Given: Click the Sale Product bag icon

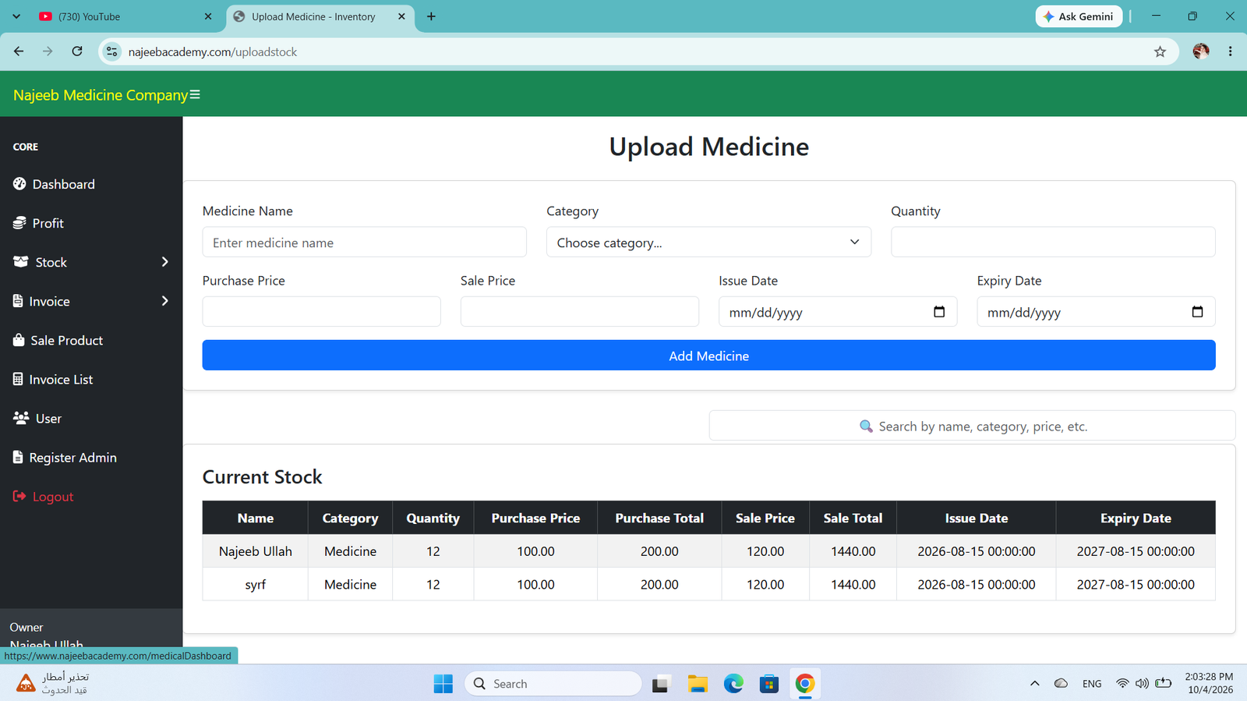Looking at the screenshot, I should [19, 340].
